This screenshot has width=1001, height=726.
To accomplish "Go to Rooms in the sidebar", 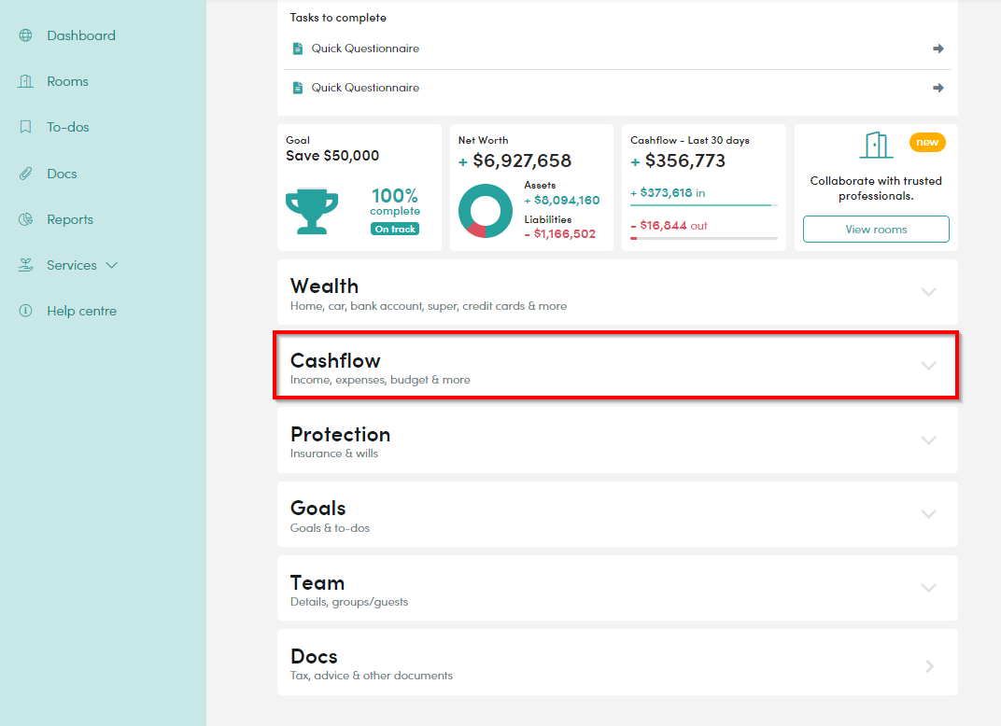I will (67, 82).
